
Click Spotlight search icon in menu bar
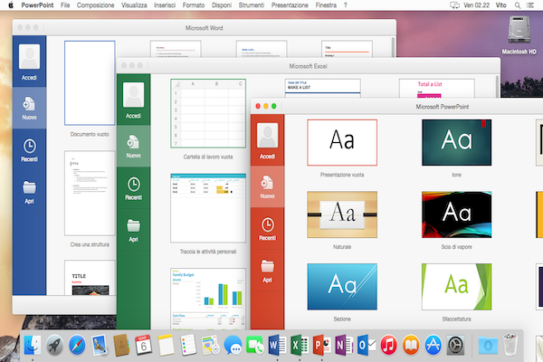coord(518,5)
